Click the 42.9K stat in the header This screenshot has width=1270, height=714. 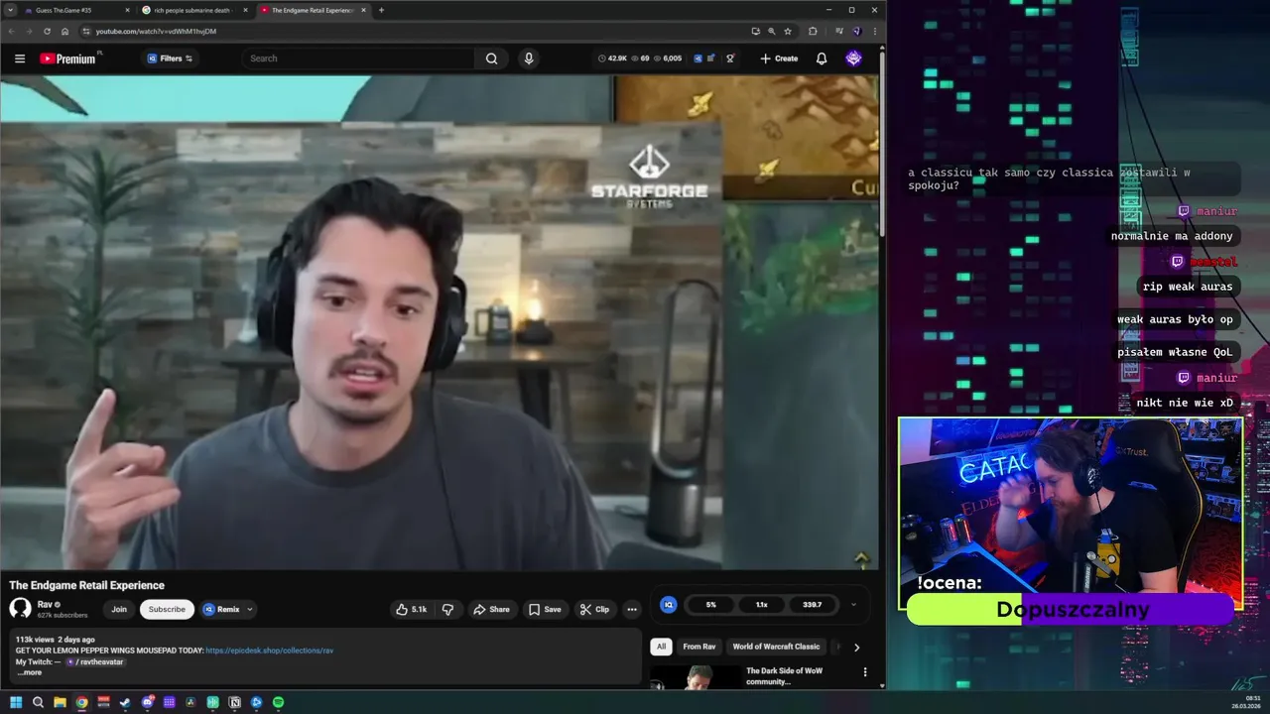[613, 59]
